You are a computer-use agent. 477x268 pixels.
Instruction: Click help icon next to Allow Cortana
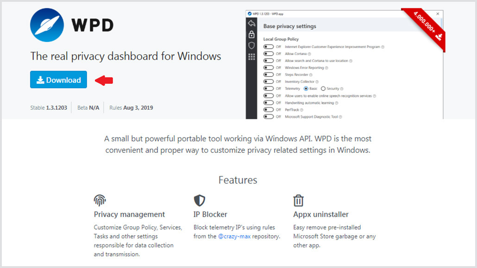point(309,54)
